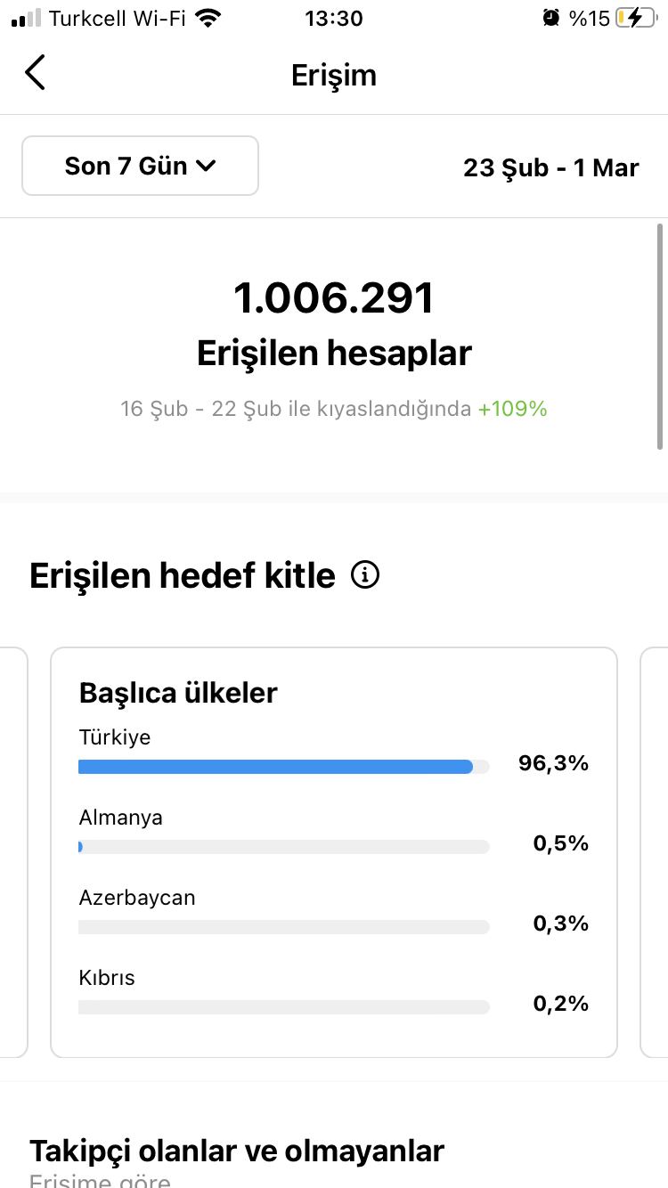The height and width of the screenshot is (1188, 668).
Task: Show the next audience card on right
Action: pos(654,852)
